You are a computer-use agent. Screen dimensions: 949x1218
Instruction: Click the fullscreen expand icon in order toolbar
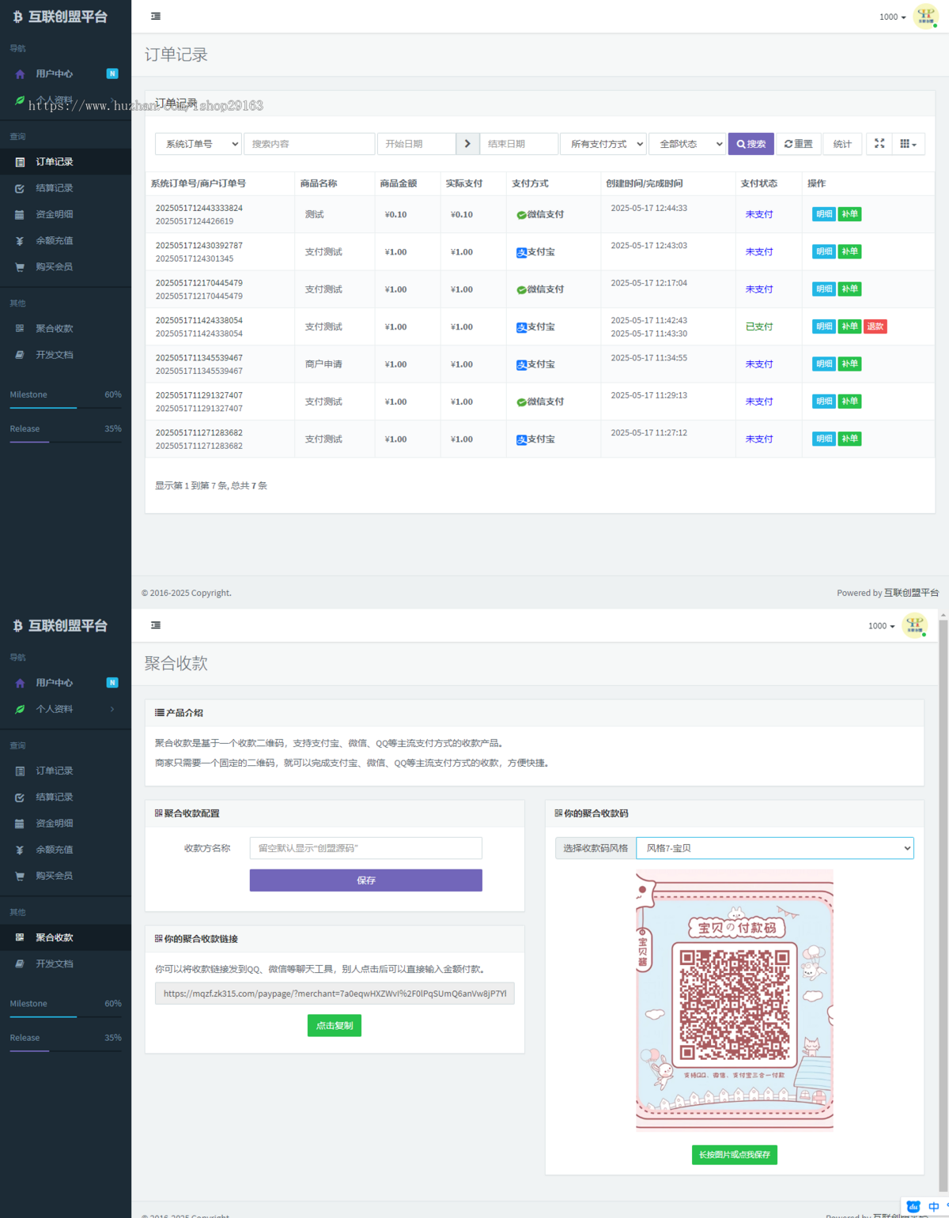point(879,144)
